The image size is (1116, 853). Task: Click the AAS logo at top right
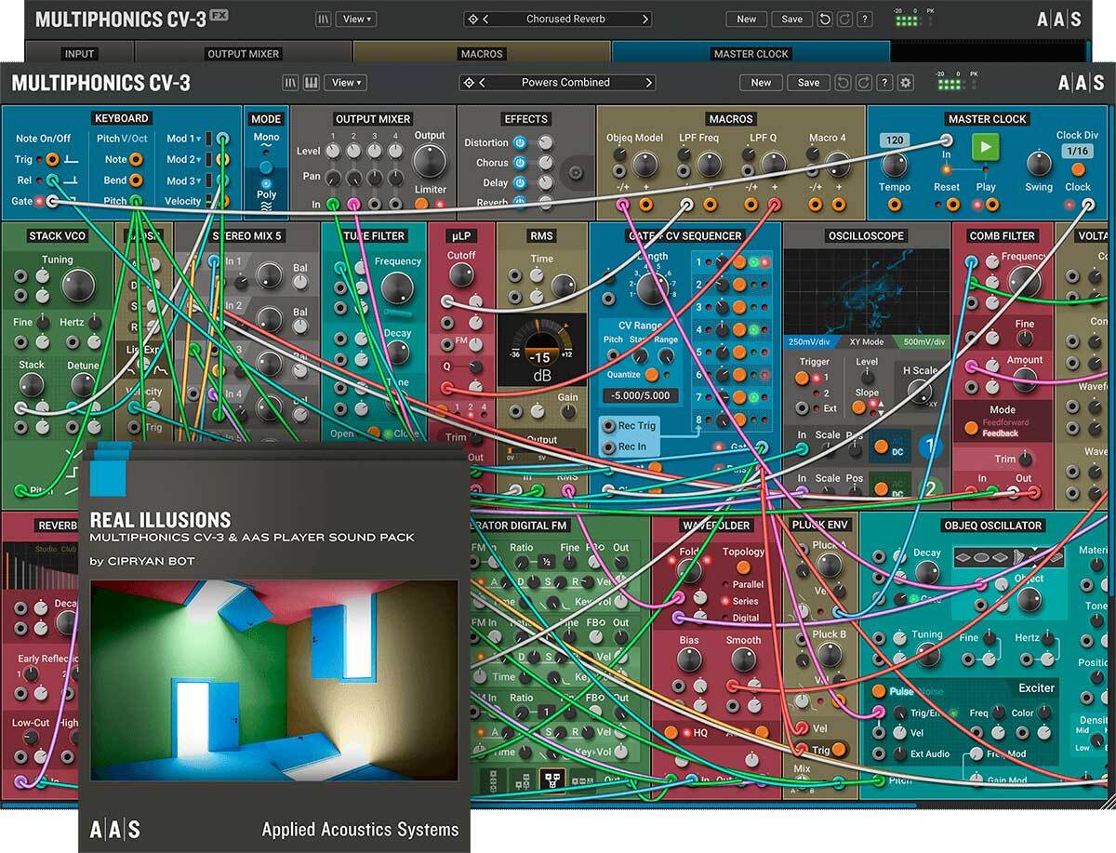pyautogui.click(x=1082, y=83)
